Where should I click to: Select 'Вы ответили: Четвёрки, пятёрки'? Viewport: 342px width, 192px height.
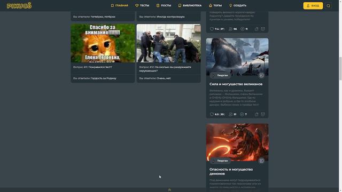(94, 17)
